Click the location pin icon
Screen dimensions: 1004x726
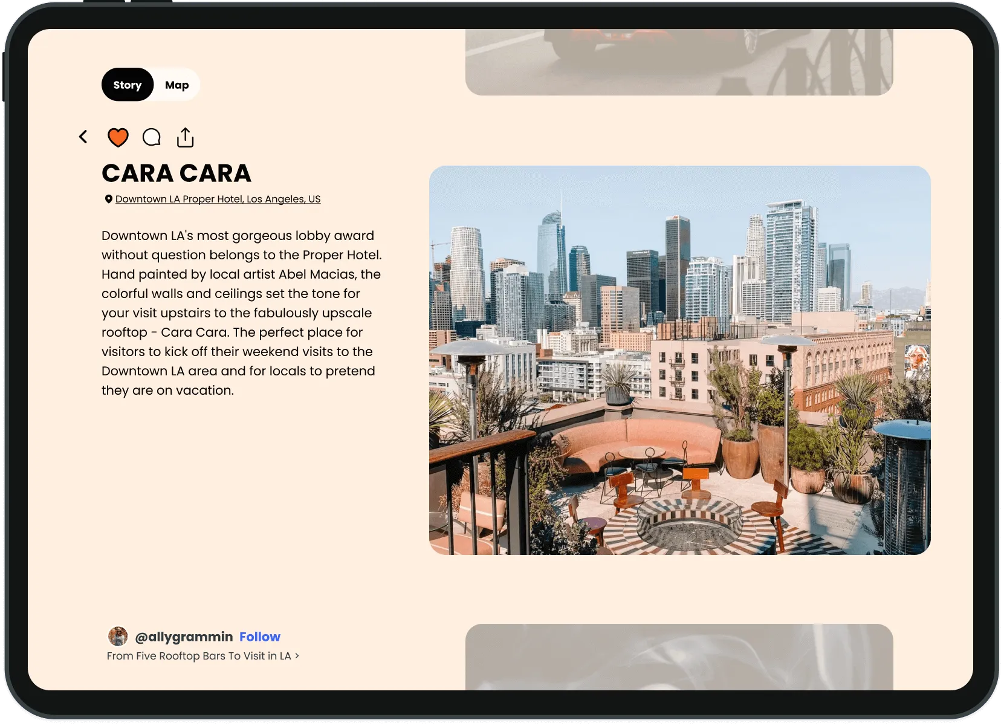tap(109, 199)
